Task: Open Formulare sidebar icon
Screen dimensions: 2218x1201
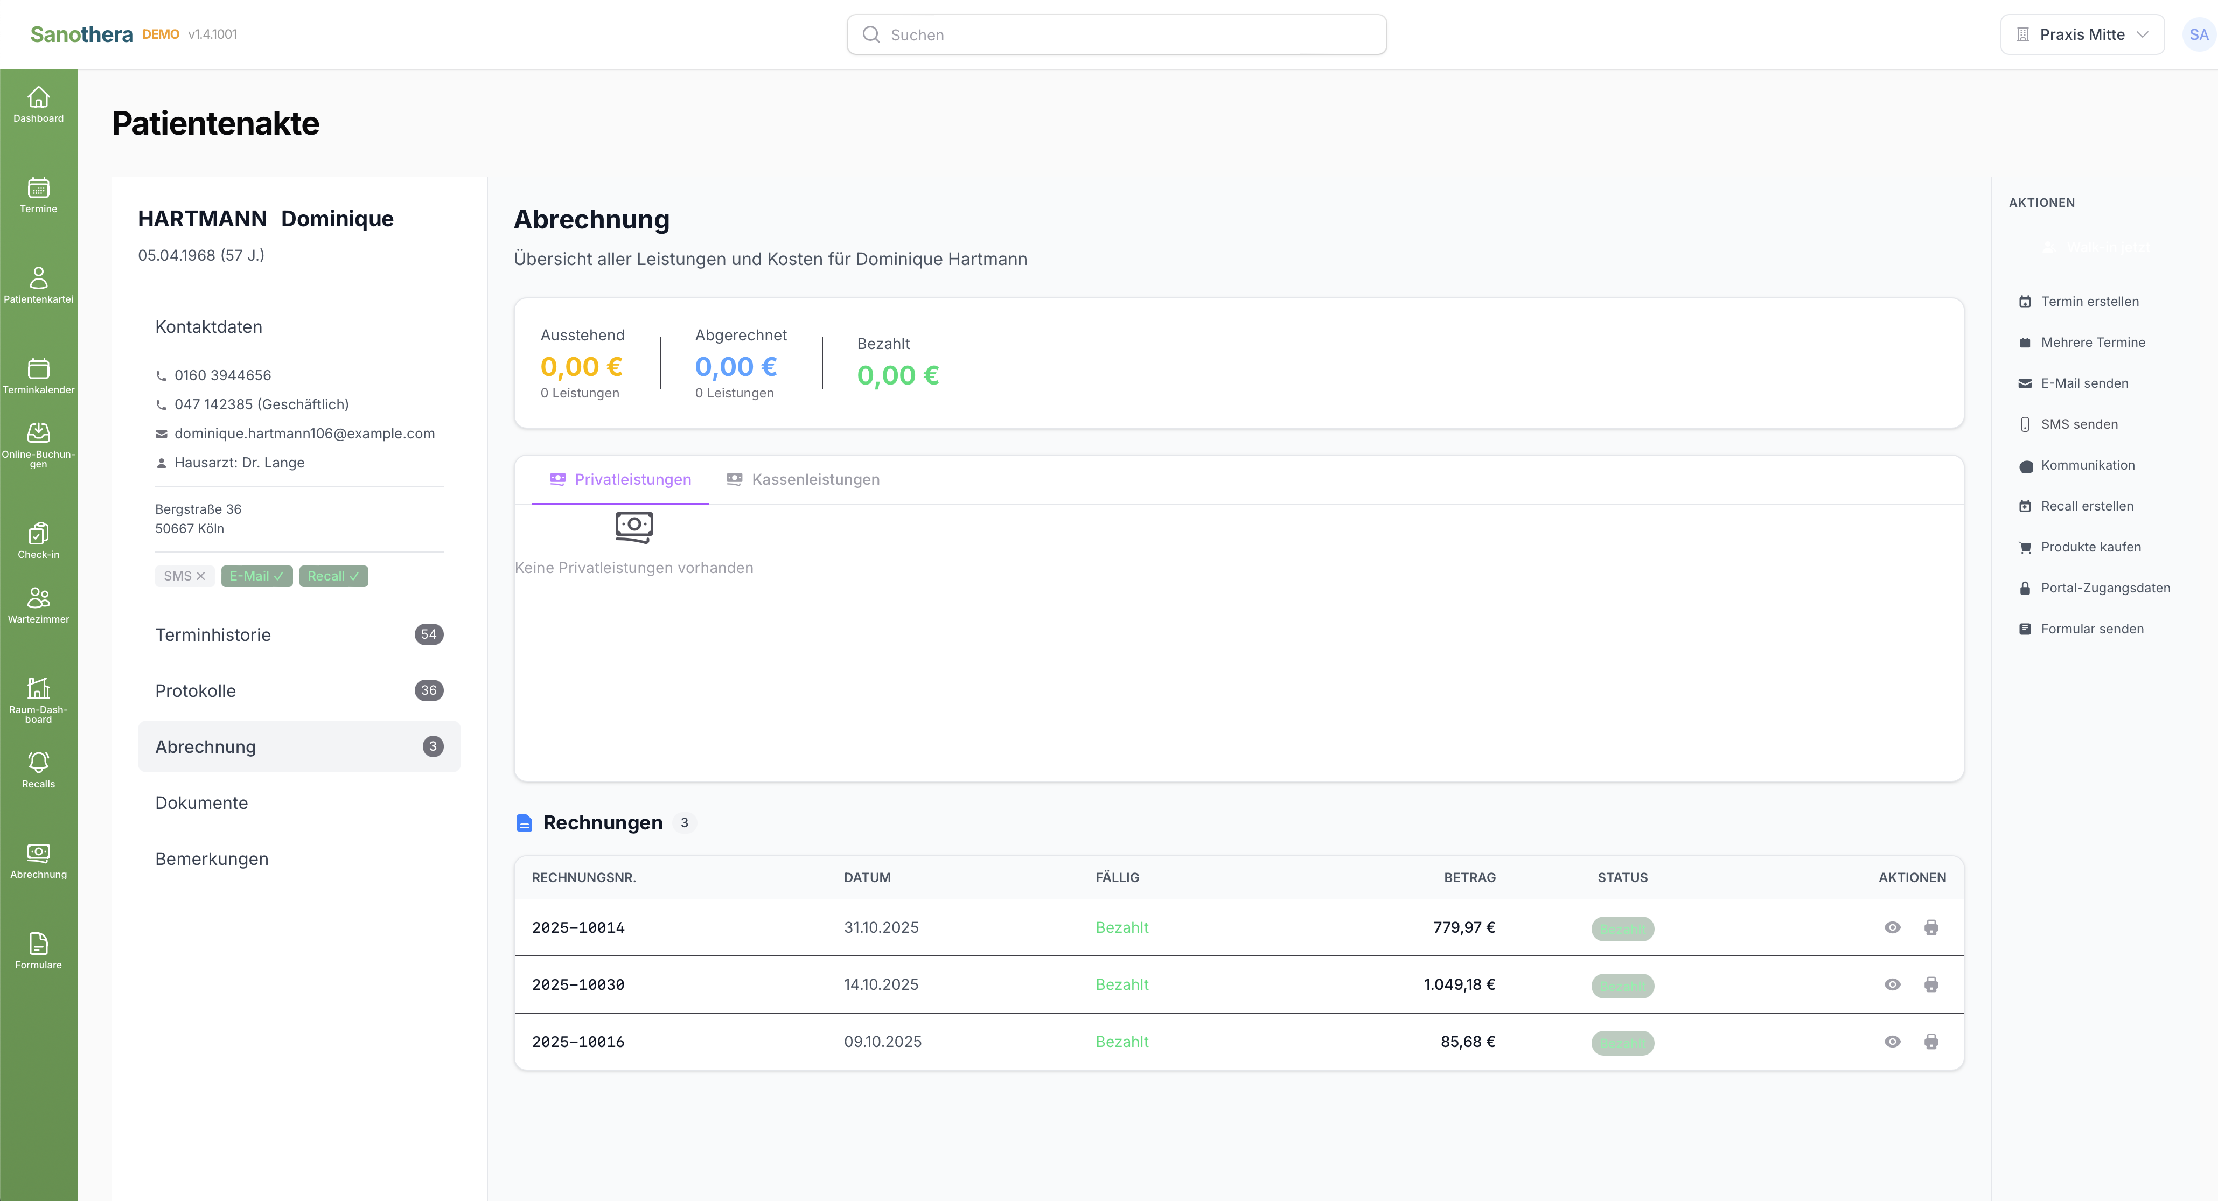Action: (39, 951)
